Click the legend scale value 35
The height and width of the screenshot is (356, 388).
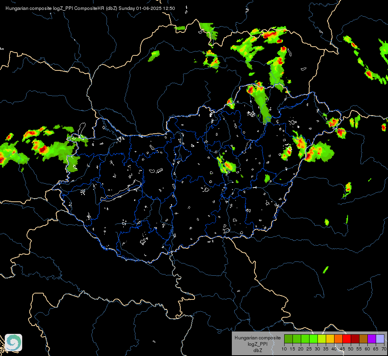[326, 349]
